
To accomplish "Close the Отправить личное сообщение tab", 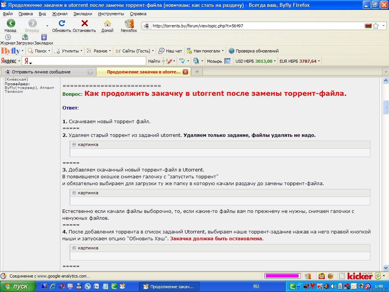I will [x=90, y=72].
